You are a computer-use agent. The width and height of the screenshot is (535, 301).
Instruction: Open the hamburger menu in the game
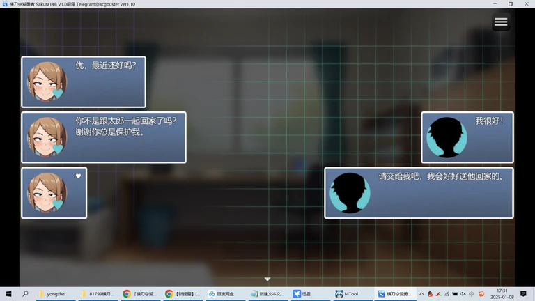pyautogui.click(x=500, y=22)
